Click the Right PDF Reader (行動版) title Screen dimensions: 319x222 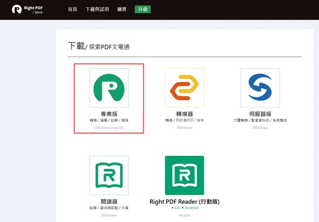(185, 202)
